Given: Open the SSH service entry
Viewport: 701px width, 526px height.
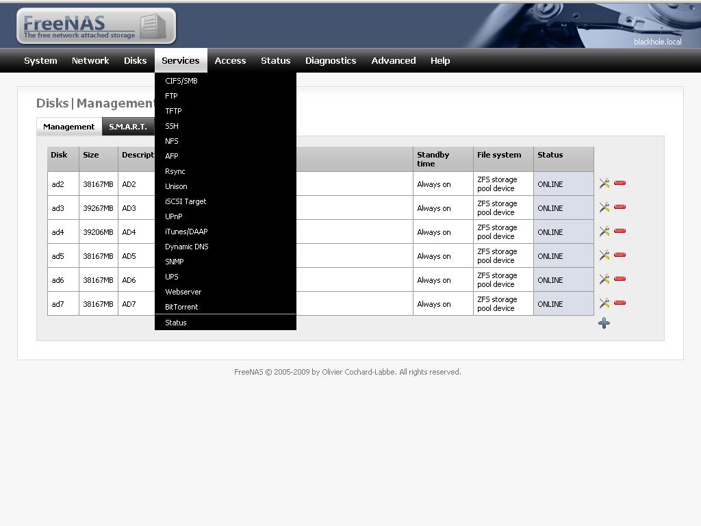Looking at the screenshot, I should [x=172, y=126].
